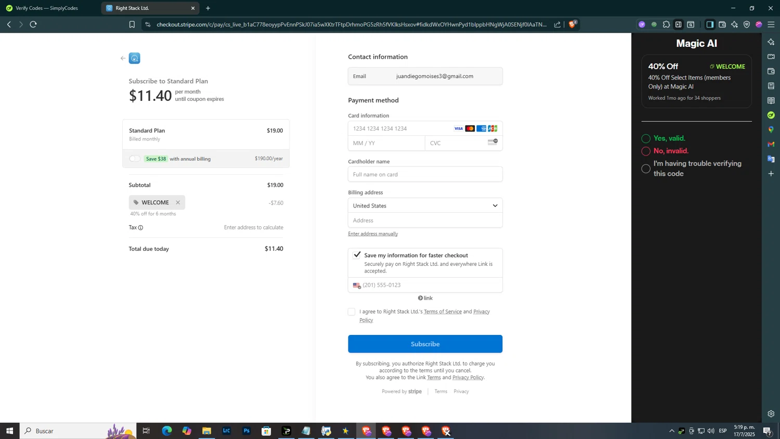Toggle annual billing switch
This screenshot has height=439, width=780.
(135, 159)
